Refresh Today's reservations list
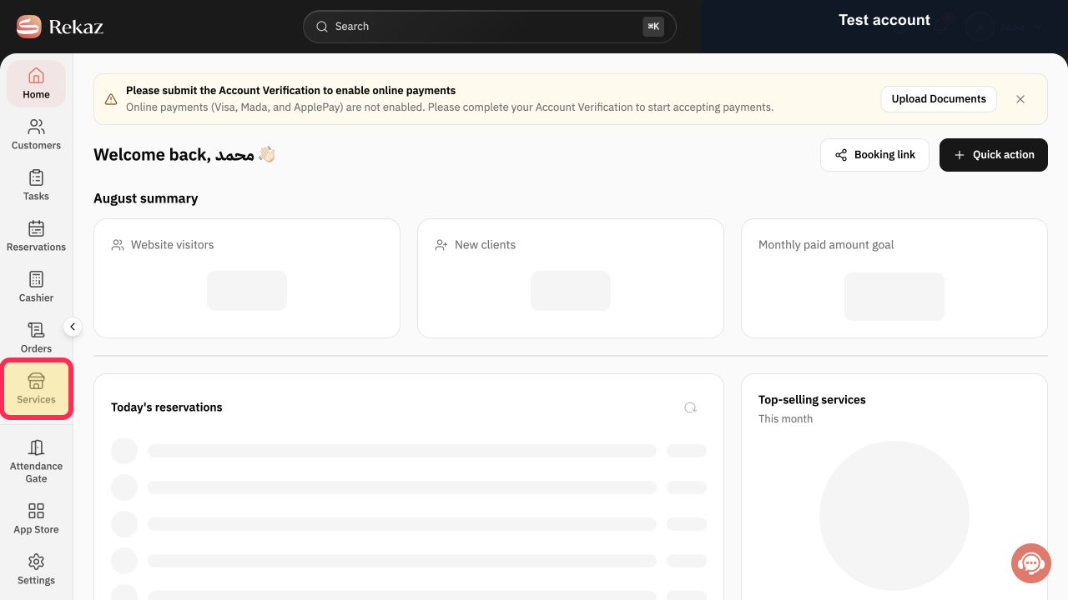 coord(690,407)
